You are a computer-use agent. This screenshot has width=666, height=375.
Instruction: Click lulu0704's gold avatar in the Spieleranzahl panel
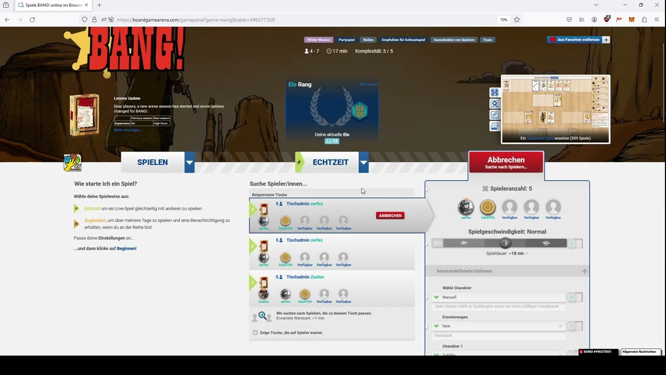coord(488,207)
